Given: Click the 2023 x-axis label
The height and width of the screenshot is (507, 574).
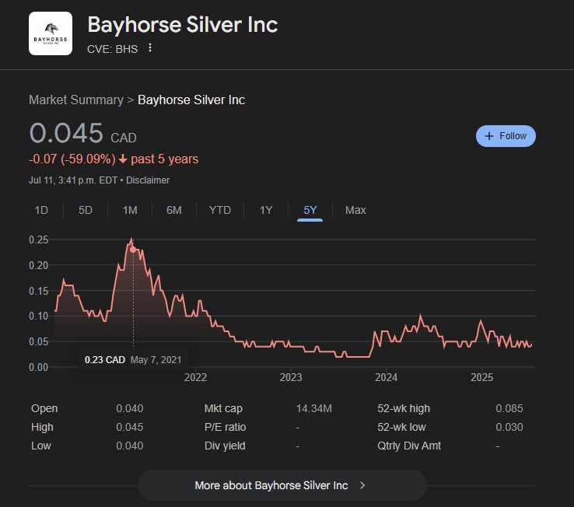Looking at the screenshot, I should (291, 377).
